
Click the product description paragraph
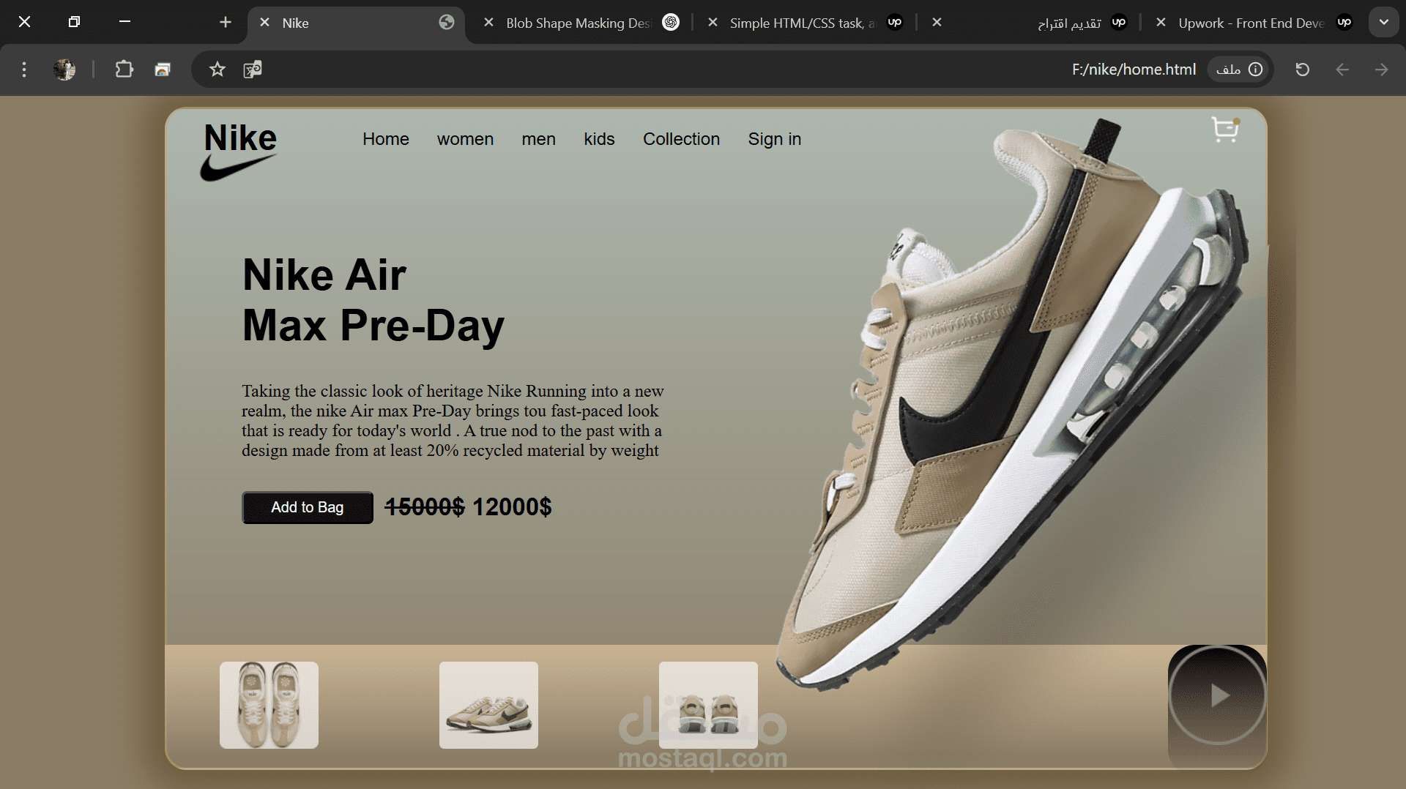[x=453, y=421]
